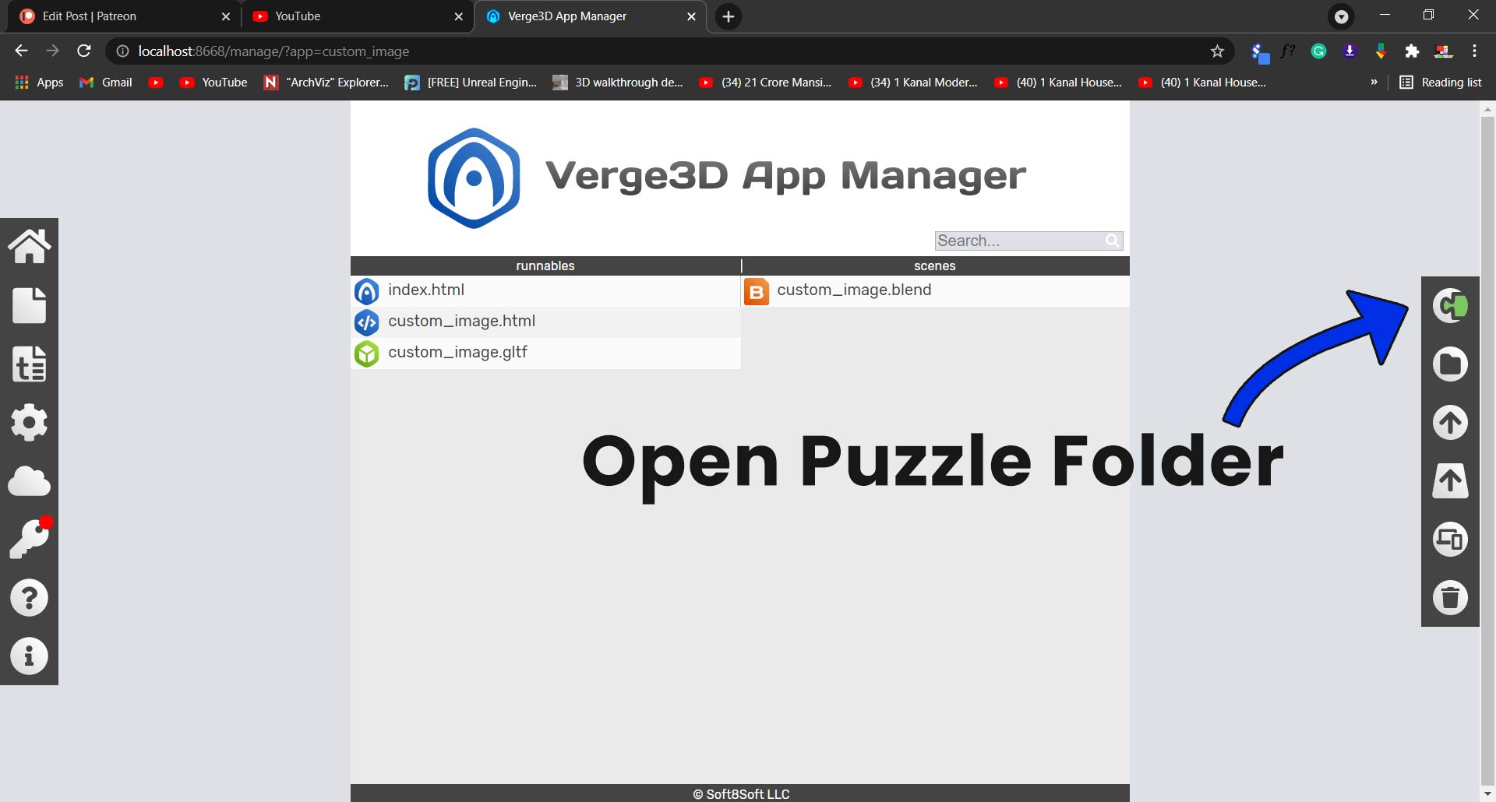Screen dimensions: 1496x802
Task: Open YouTube bookmark
Action: 213,83
